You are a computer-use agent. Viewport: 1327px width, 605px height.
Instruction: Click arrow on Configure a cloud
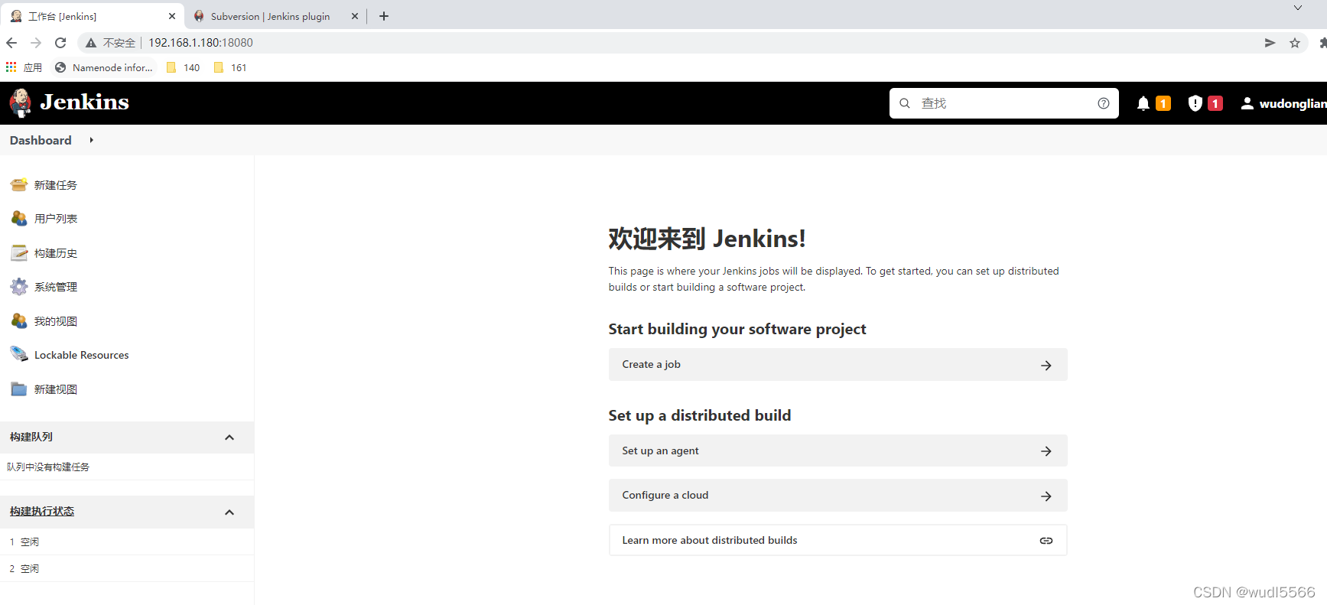click(1046, 496)
